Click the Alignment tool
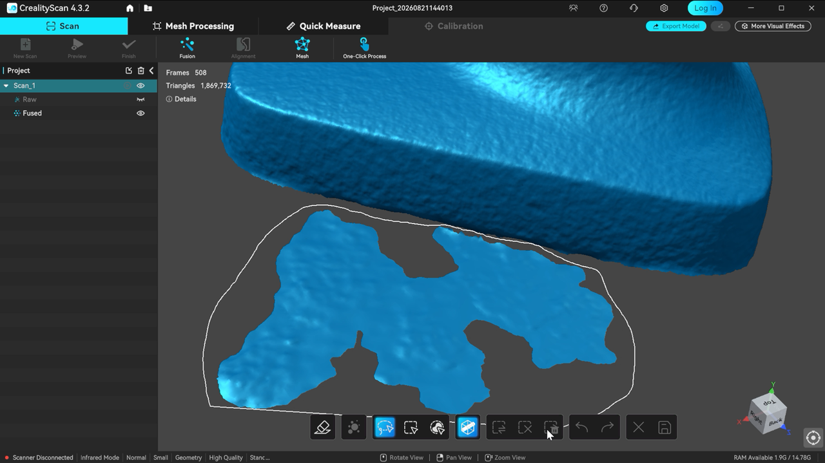 243,48
